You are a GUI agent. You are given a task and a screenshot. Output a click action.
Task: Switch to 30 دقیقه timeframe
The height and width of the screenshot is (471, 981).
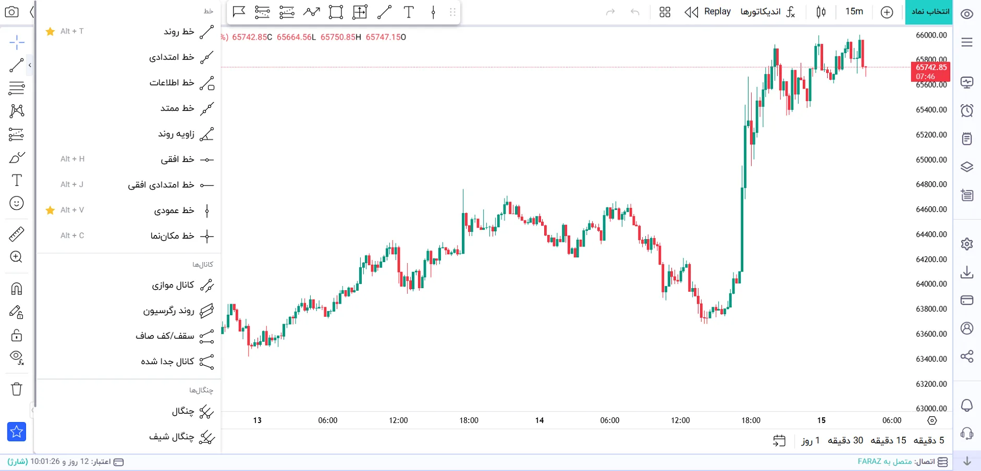[x=845, y=440]
